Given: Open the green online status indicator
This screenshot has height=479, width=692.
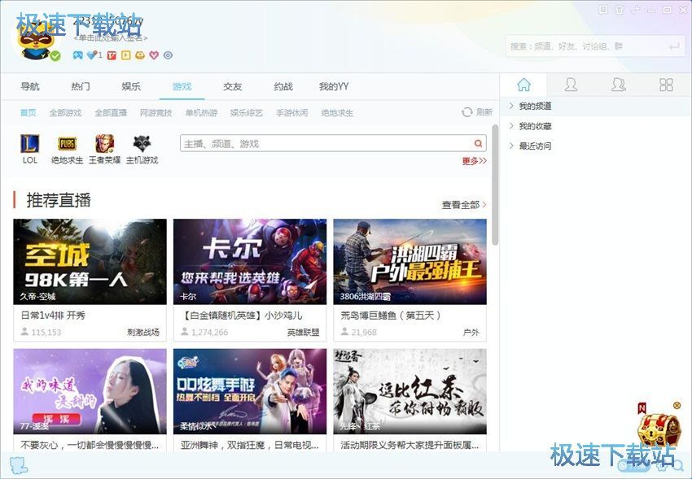Looking at the screenshot, I should [55, 56].
